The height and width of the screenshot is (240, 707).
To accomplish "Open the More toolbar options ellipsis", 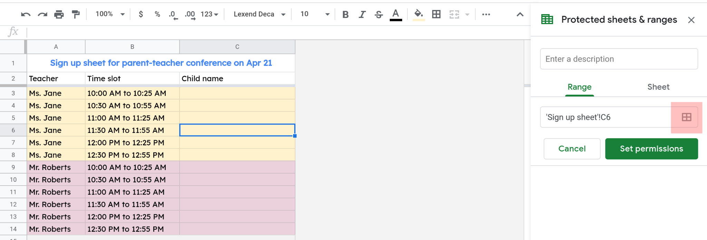I will click(486, 14).
